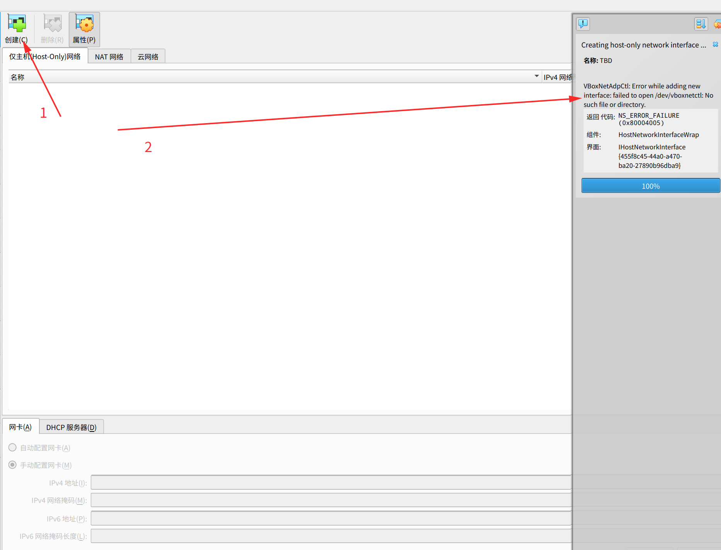This screenshot has width=721, height=550.
Task: Click the 创建(C) create network button
Action: (16, 29)
